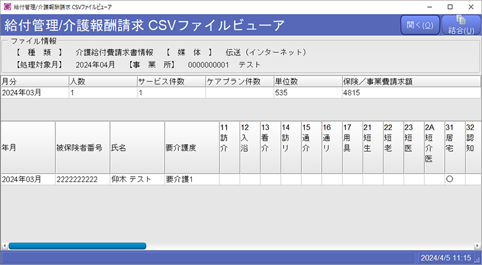Click the 32 認知 column header
Viewport: 482px width, 265px height.
(473, 148)
